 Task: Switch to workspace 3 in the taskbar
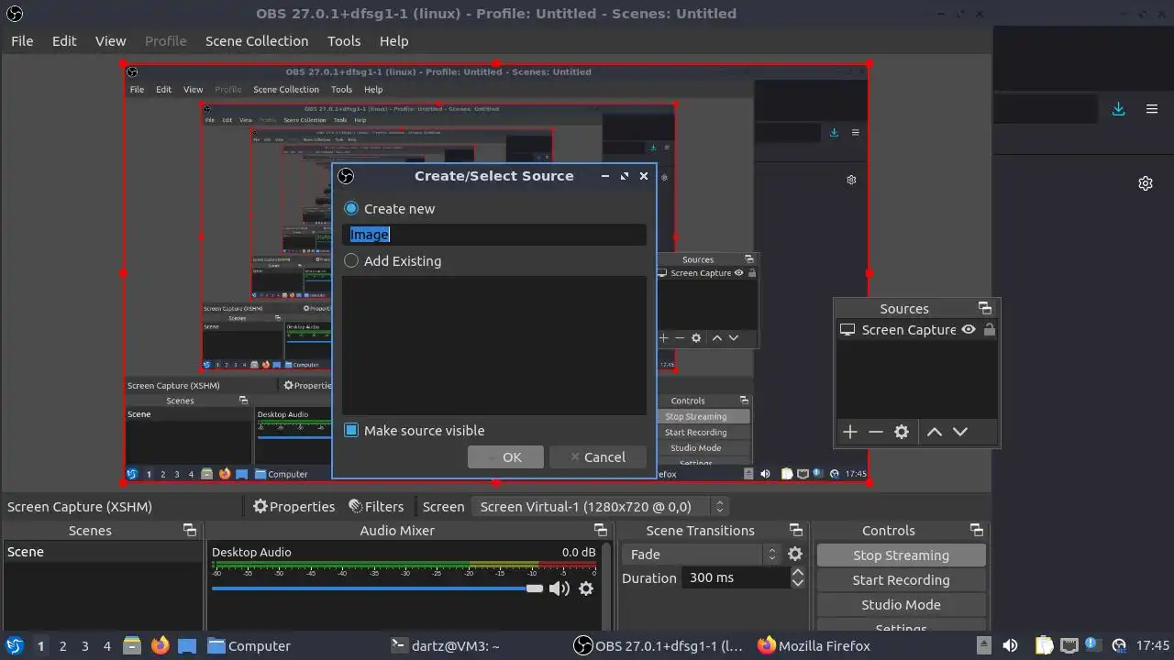click(x=84, y=645)
